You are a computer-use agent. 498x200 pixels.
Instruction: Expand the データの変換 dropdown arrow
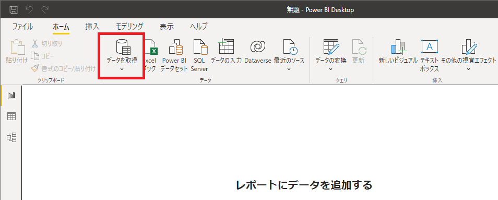330,69
